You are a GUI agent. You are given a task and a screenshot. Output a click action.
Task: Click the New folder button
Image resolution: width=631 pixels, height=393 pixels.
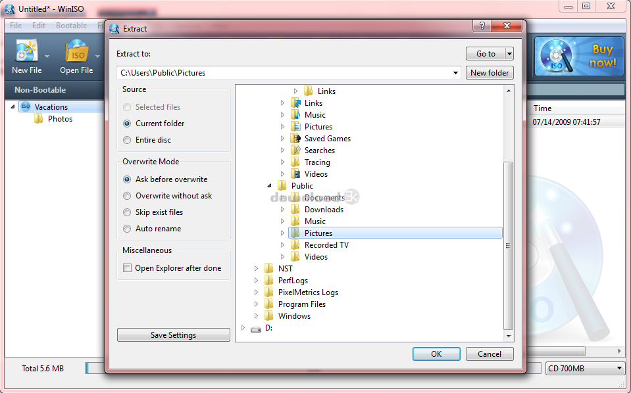490,73
